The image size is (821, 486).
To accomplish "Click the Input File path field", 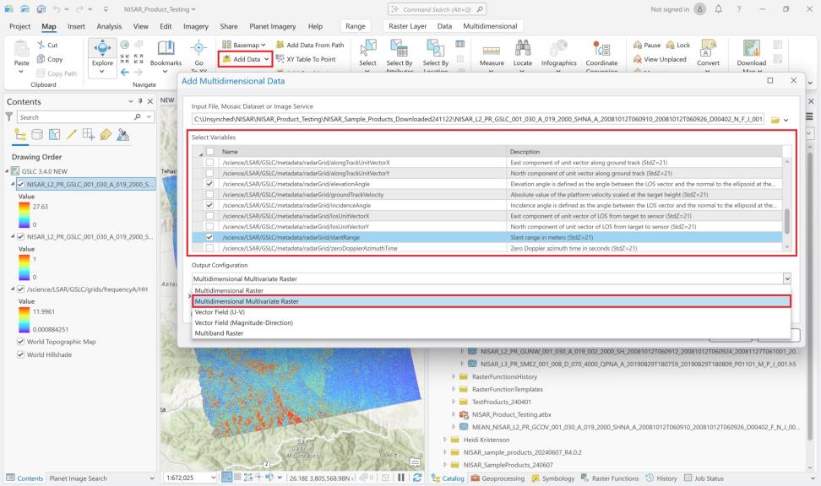I will pos(478,119).
